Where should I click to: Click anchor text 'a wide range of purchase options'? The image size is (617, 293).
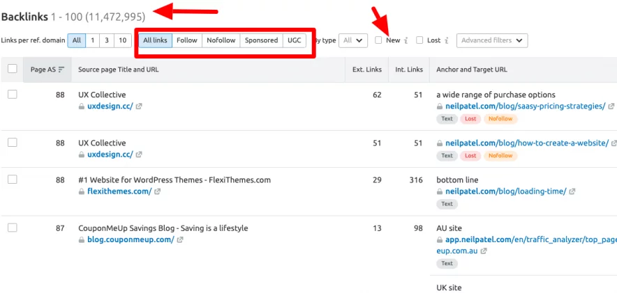click(496, 95)
